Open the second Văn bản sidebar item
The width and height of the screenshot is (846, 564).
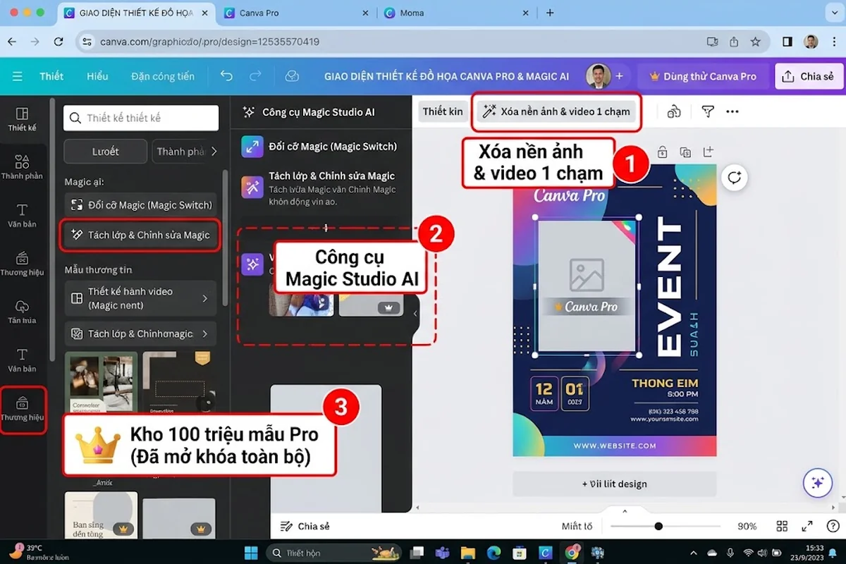click(22, 360)
